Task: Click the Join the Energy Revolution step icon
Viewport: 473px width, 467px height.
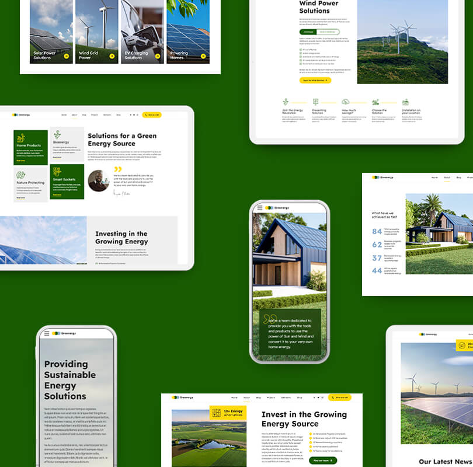Action: point(286,102)
